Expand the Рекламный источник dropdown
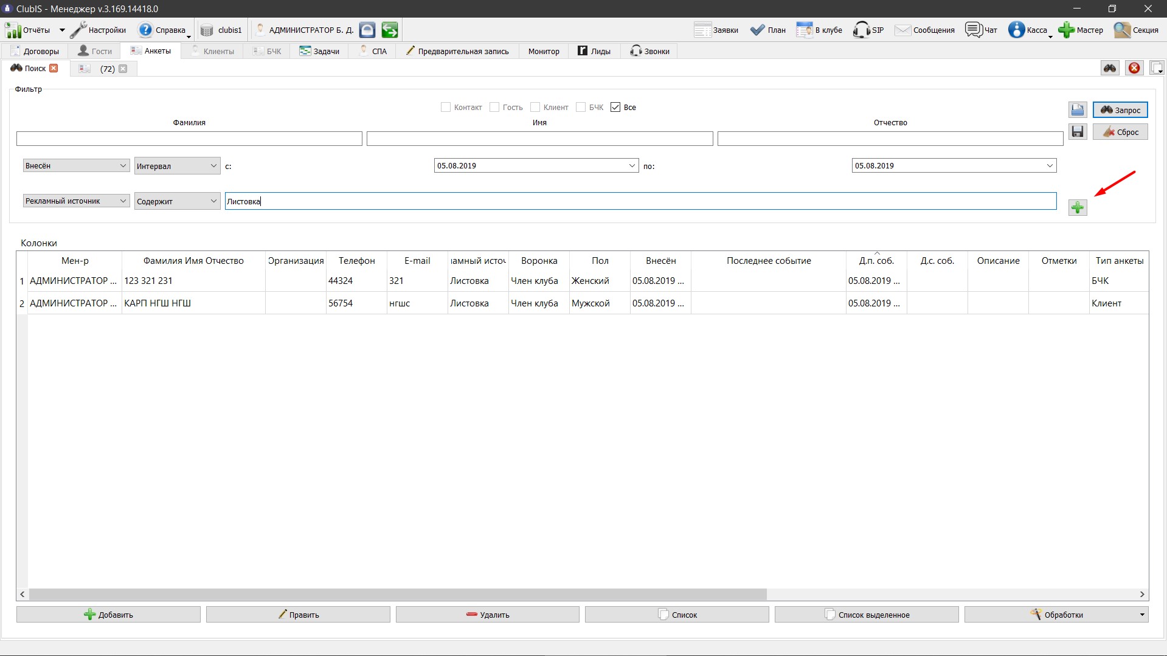Image resolution: width=1167 pixels, height=656 pixels. (x=76, y=201)
